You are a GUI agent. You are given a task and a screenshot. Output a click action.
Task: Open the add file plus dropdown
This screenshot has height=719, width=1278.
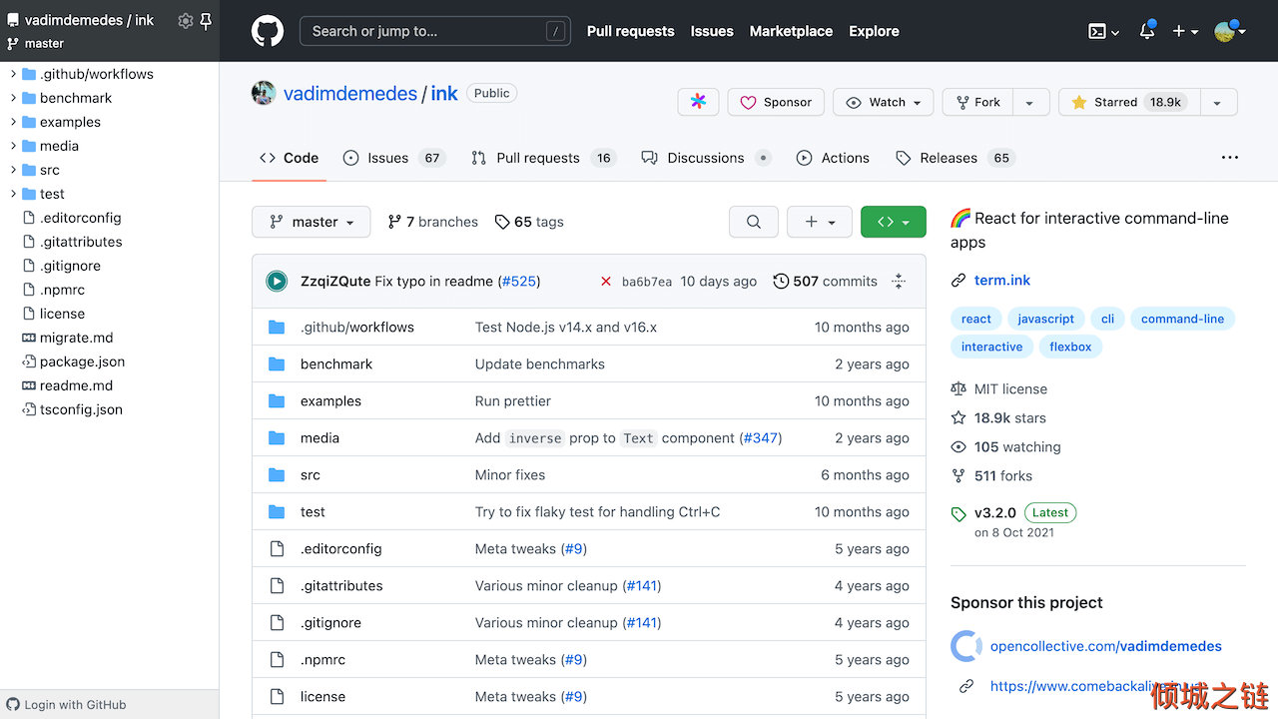click(820, 222)
